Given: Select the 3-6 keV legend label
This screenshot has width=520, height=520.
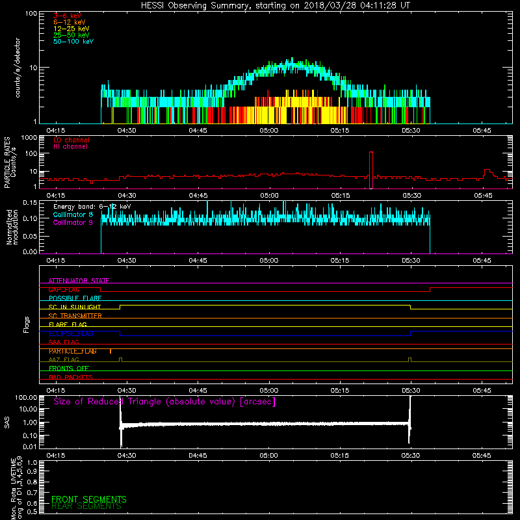Looking at the screenshot, I should [67, 16].
